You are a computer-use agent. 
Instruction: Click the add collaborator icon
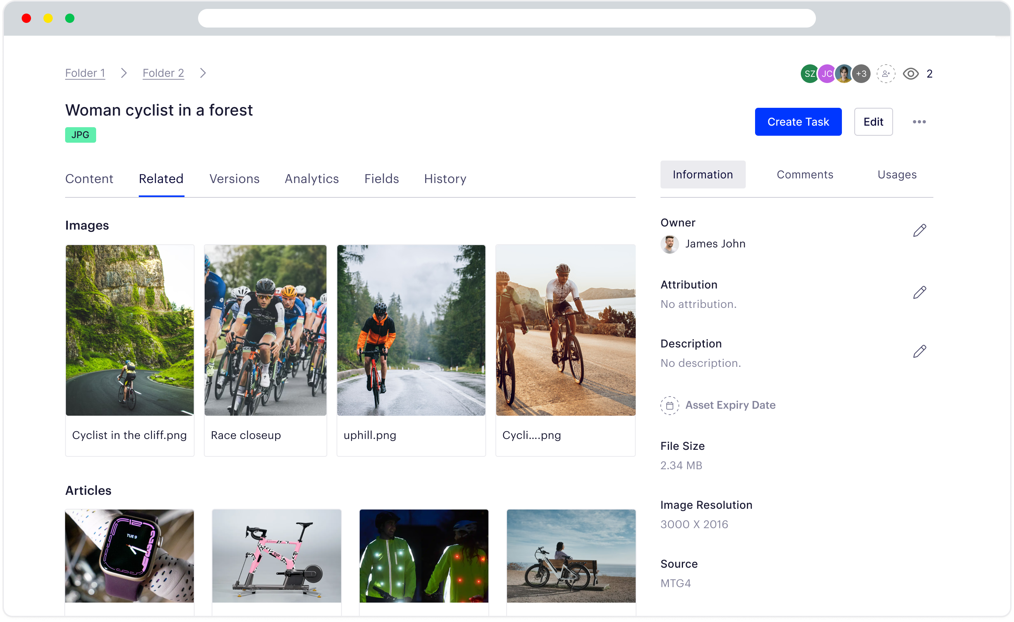point(886,74)
